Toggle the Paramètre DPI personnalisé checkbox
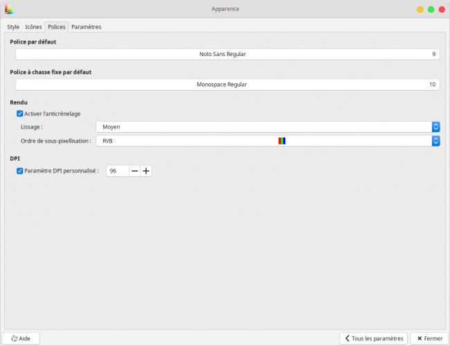 tap(19, 171)
